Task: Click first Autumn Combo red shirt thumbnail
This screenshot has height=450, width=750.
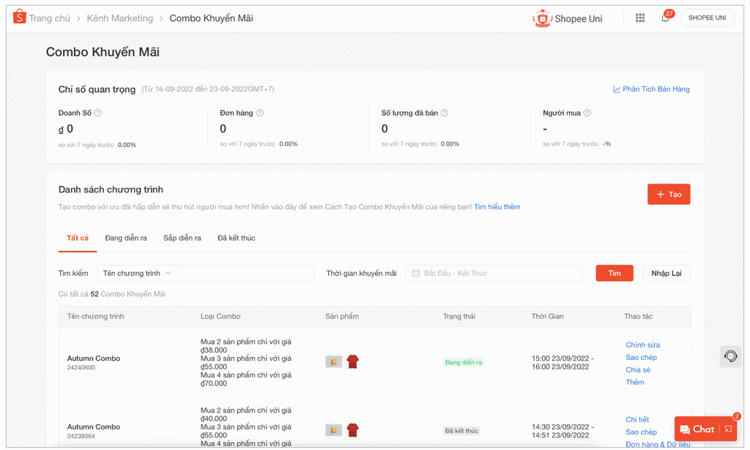Action: point(353,361)
